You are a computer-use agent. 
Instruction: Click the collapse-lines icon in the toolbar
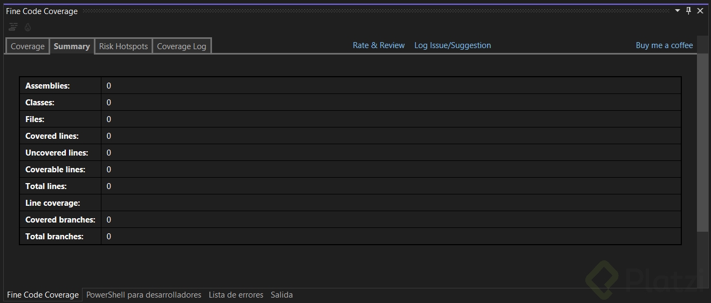point(13,27)
